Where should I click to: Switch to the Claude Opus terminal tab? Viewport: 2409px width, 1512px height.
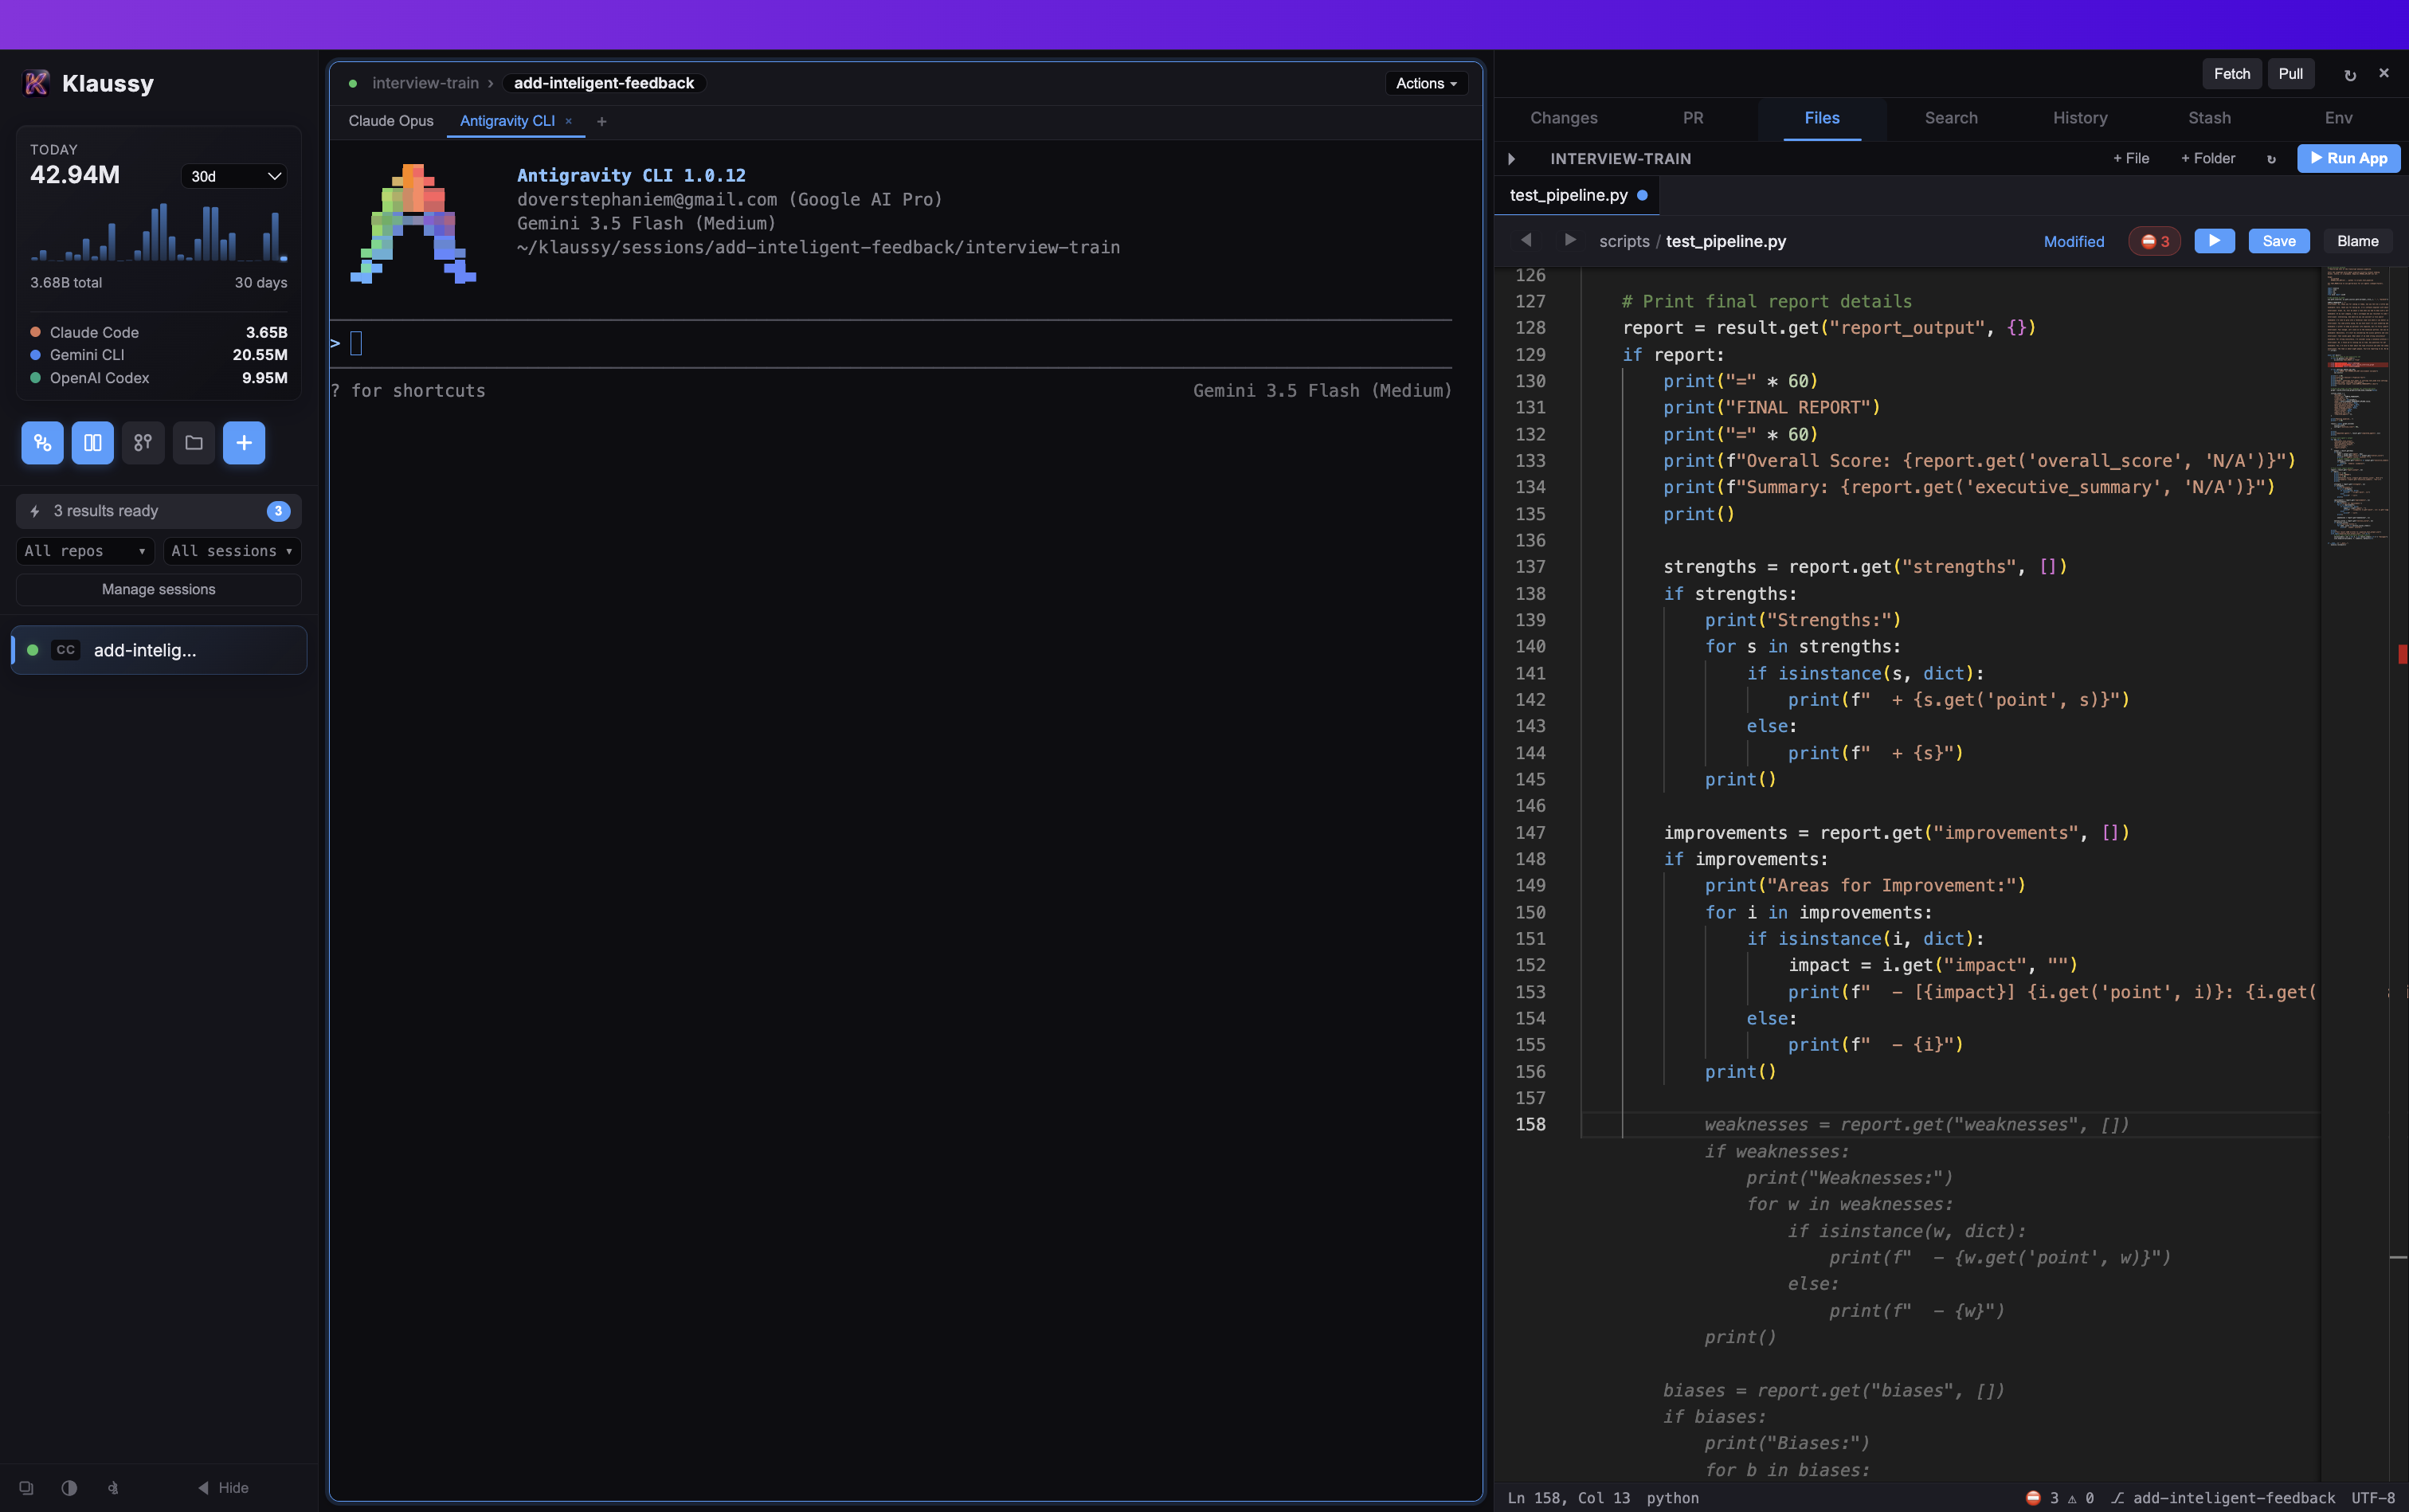point(391,121)
